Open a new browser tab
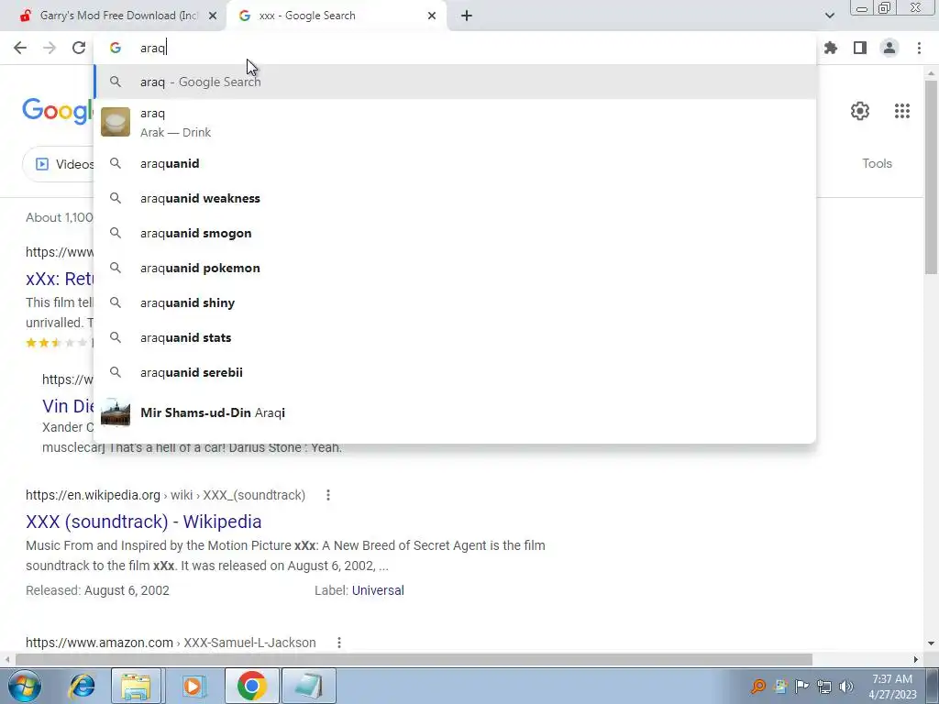The width and height of the screenshot is (939, 704). [467, 16]
